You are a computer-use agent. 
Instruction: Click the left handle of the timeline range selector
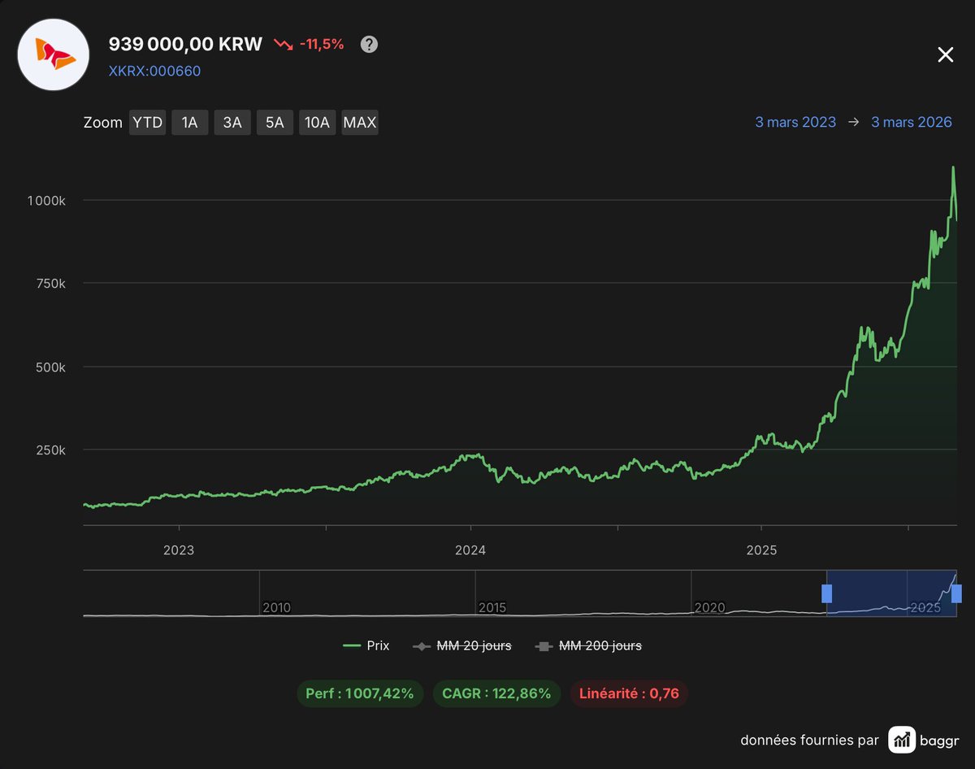point(828,594)
